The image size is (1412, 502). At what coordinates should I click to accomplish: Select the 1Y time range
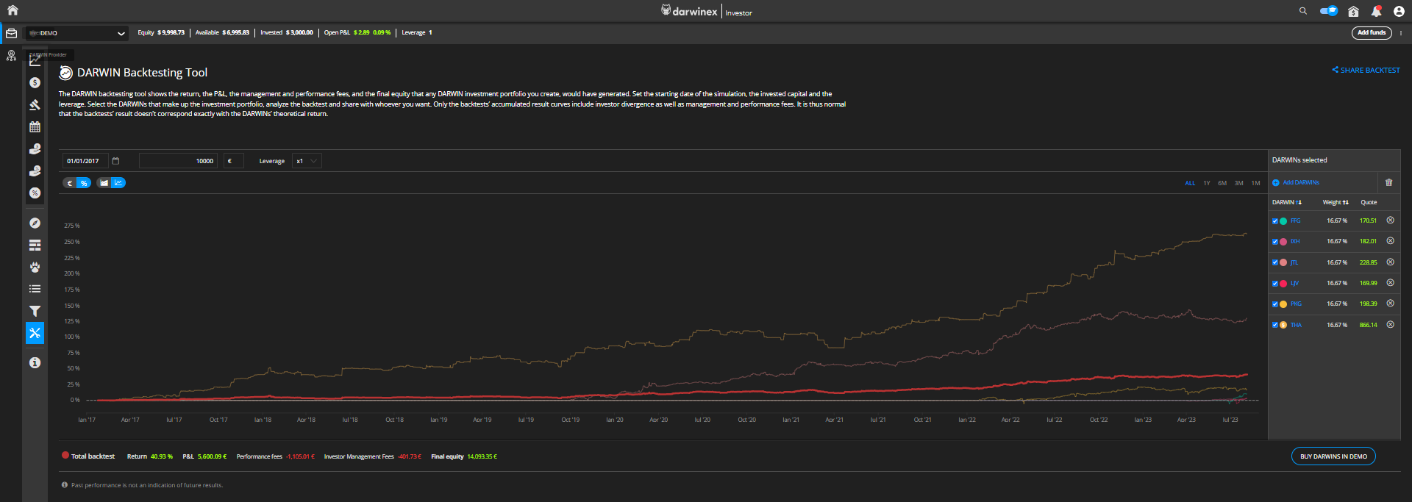coord(1207,183)
